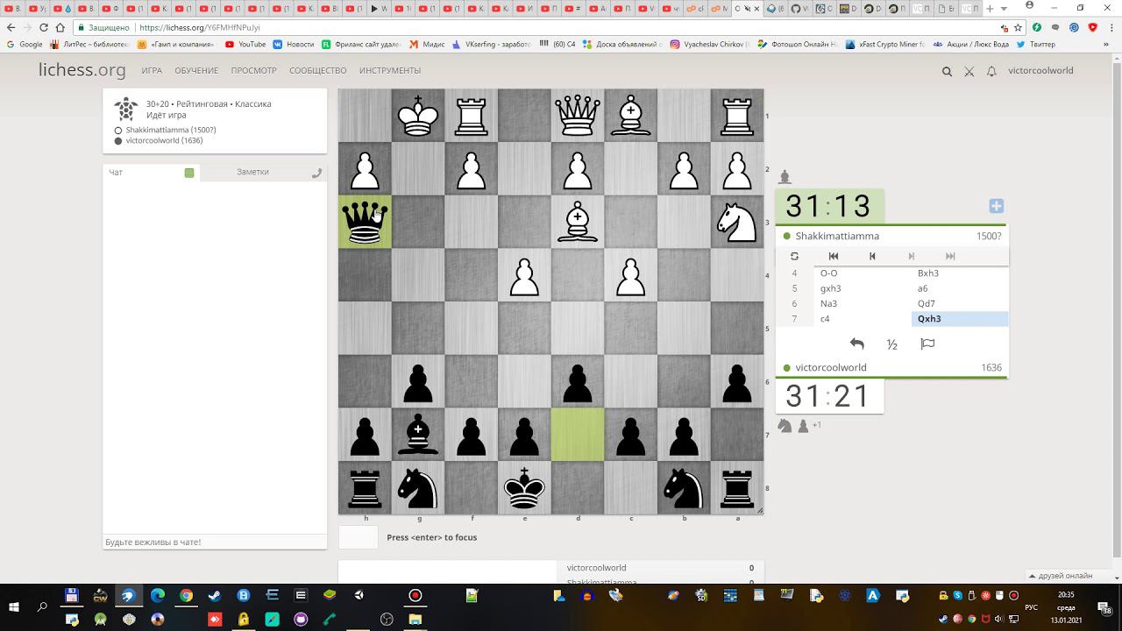Open the ОБУЧЕНИЕ menu
The width and height of the screenshot is (1122, 631).
(196, 71)
